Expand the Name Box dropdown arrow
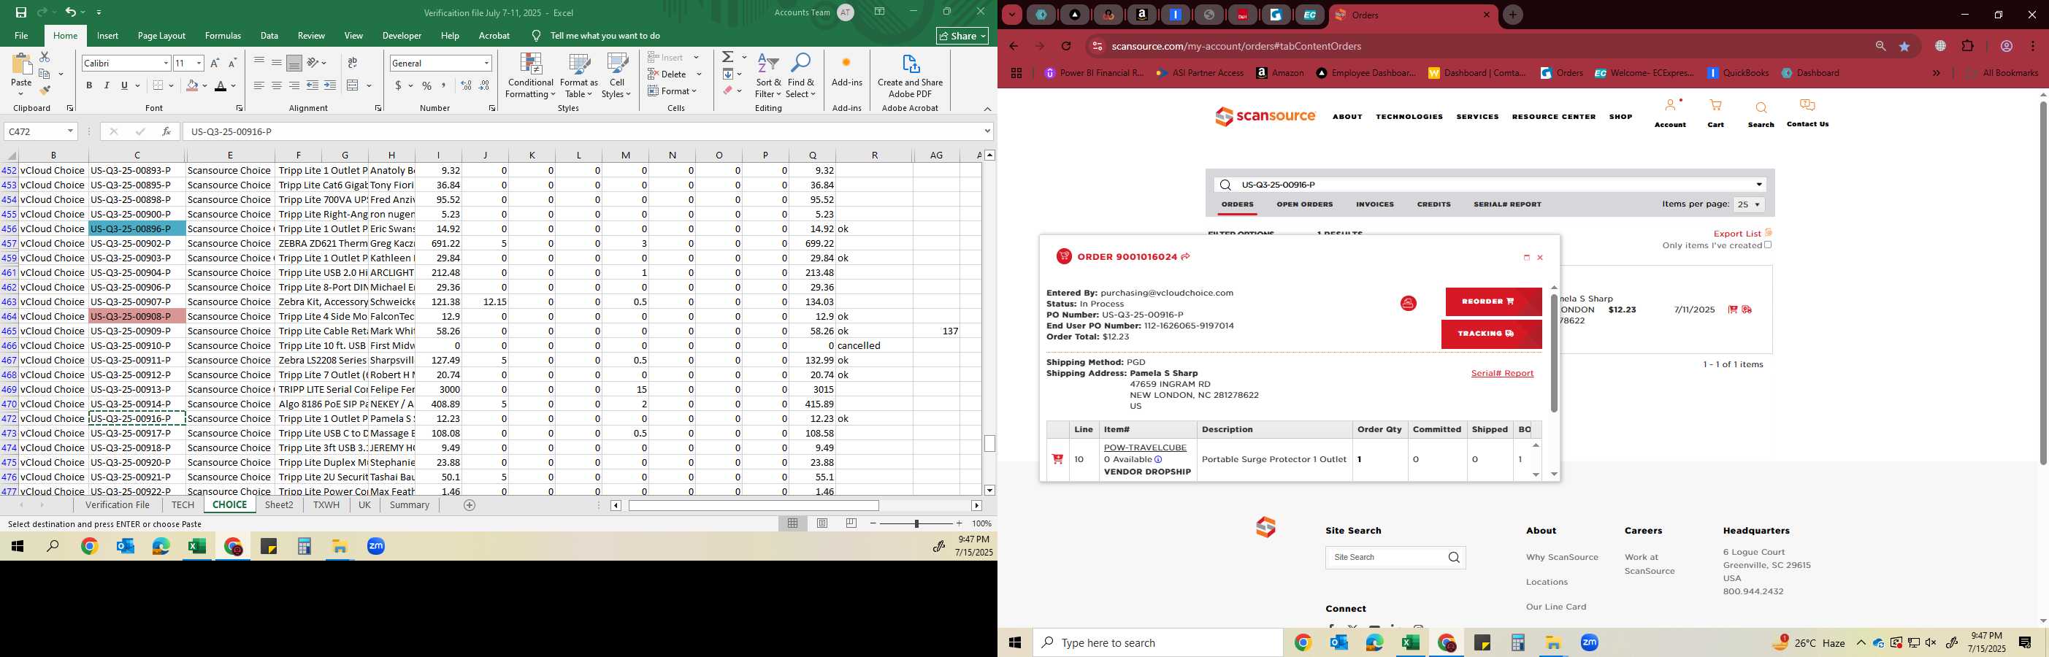The width and height of the screenshot is (2049, 657). point(70,131)
